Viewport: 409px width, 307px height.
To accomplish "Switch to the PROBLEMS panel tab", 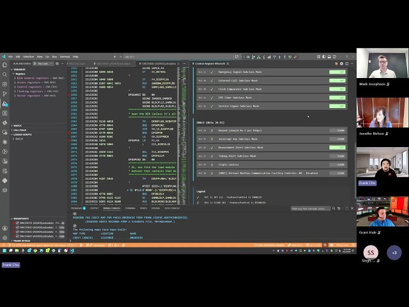I will click(x=78, y=209).
